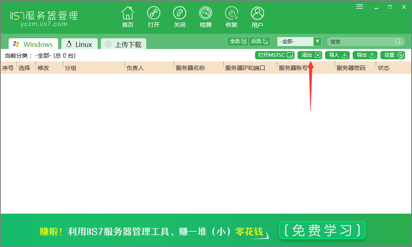Open the 设置 settings button

tap(393, 55)
